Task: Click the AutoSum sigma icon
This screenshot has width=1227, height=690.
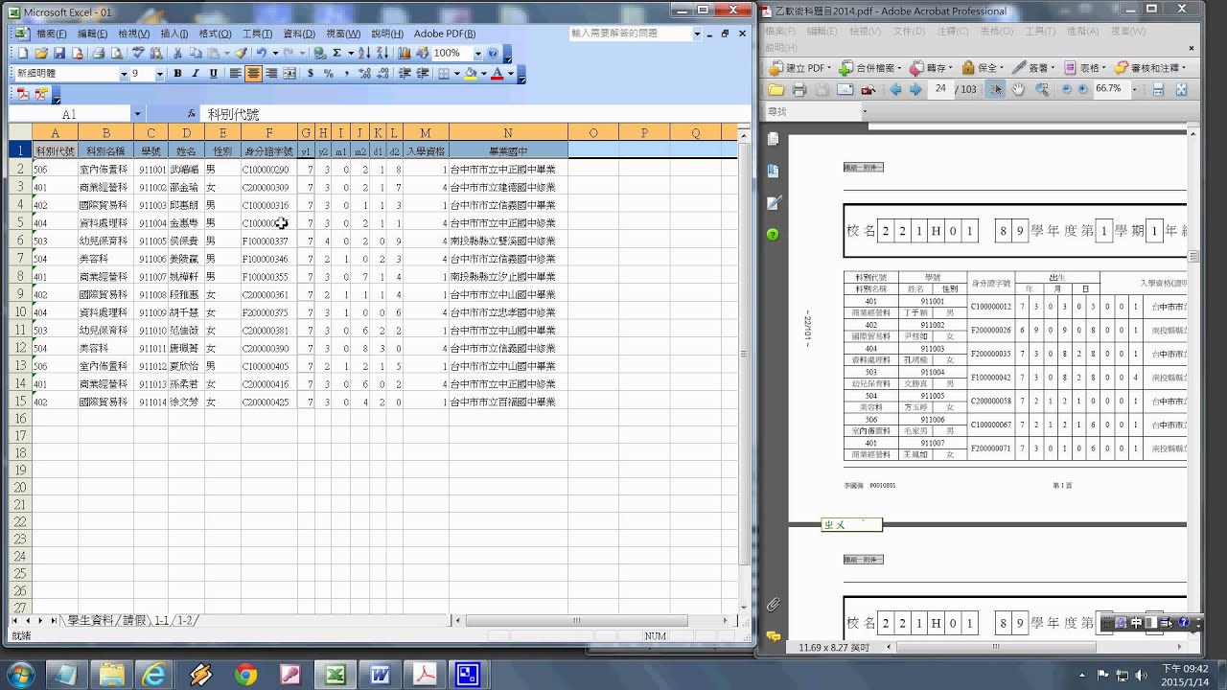Action: (337, 54)
